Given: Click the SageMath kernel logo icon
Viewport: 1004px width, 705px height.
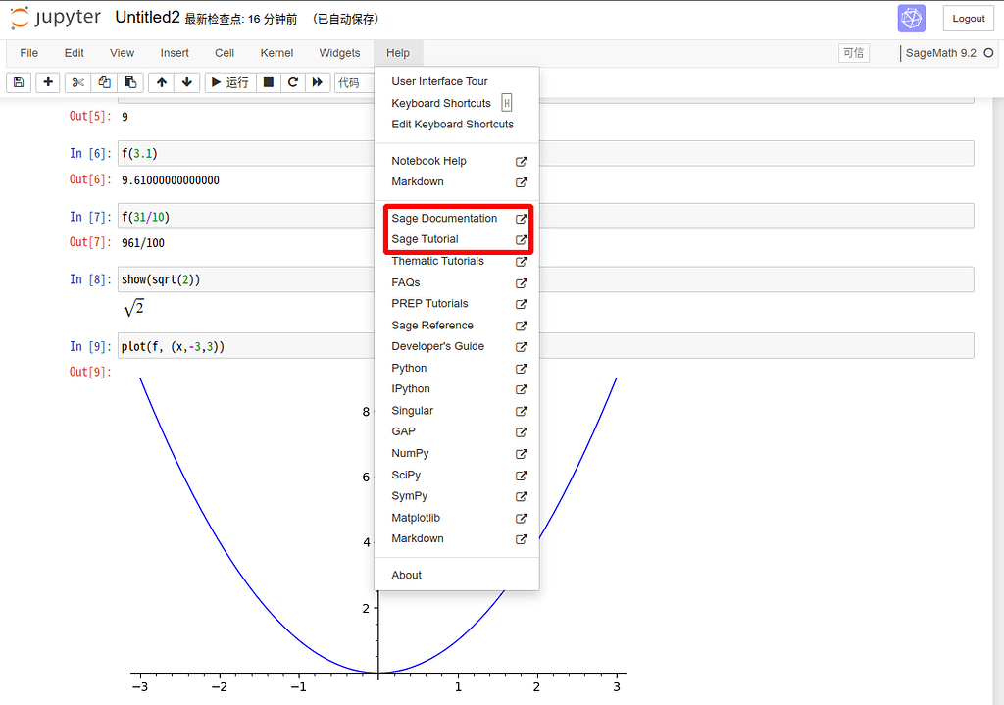Looking at the screenshot, I should coord(911,18).
